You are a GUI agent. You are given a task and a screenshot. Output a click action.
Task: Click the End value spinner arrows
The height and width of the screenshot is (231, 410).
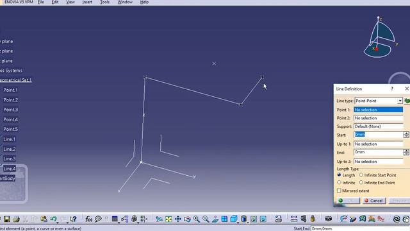pyautogui.click(x=406, y=152)
